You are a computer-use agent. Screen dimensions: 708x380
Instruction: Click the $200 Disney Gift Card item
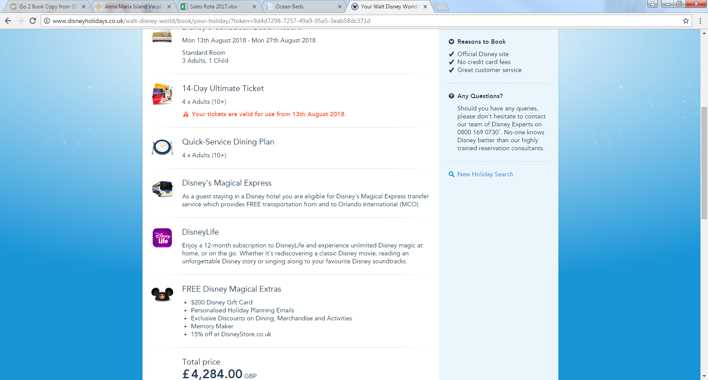coord(222,302)
